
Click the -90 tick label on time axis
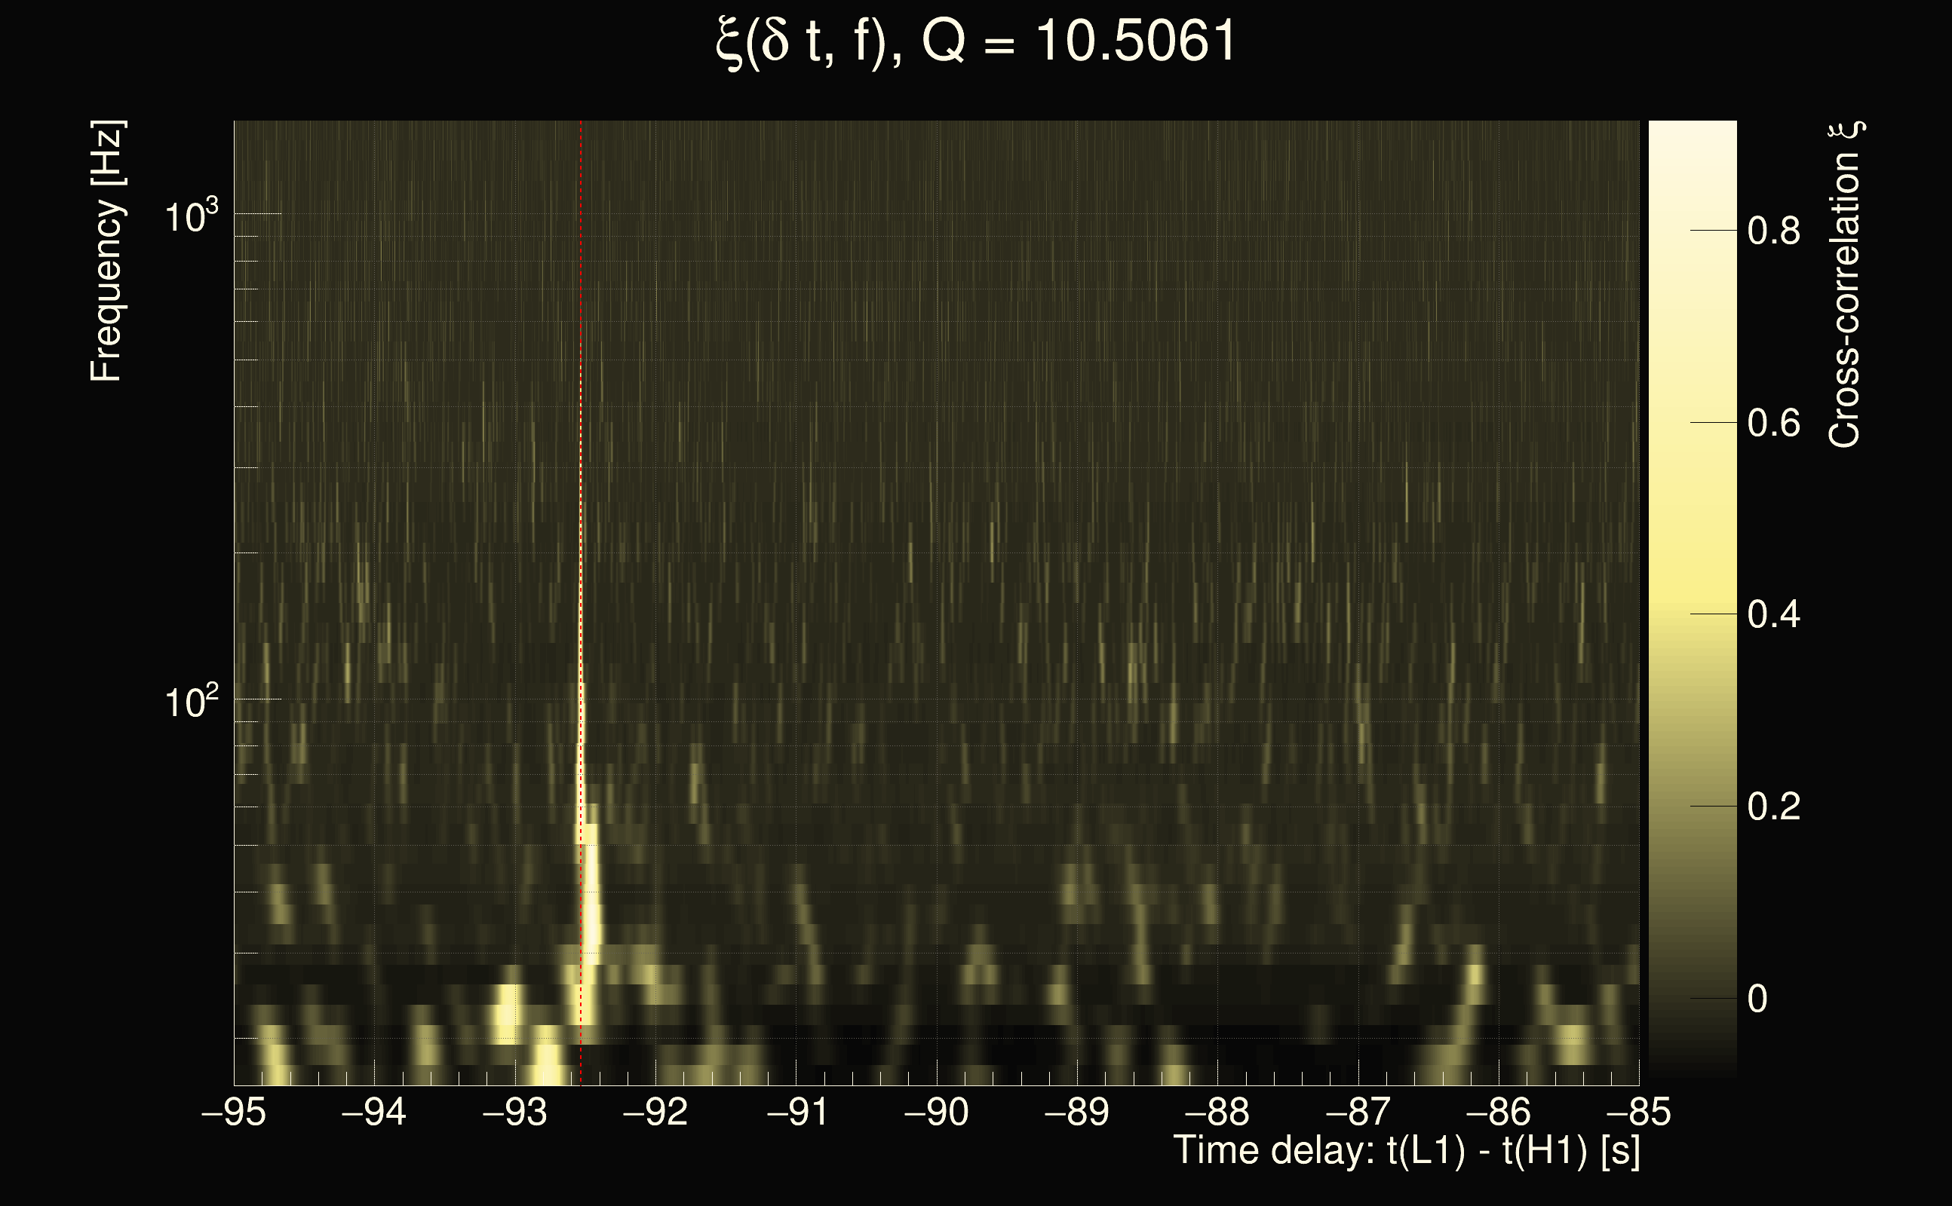936,1113
